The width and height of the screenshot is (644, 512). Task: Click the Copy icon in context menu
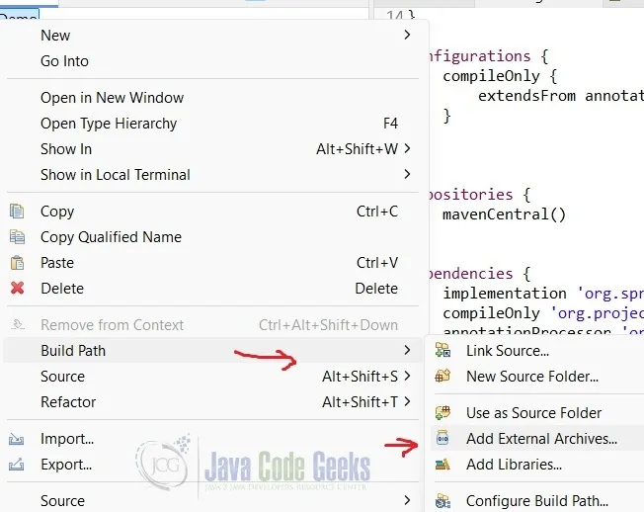point(17,212)
